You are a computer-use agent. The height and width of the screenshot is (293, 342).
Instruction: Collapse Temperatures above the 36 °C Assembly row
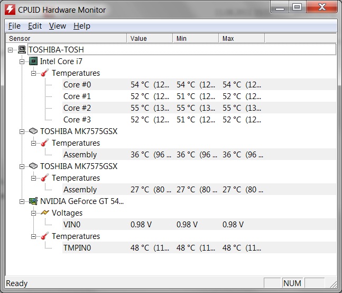coord(34,143)
